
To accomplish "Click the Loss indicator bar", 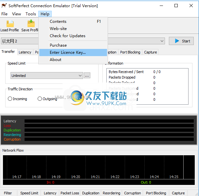I will tap(109, 126).
